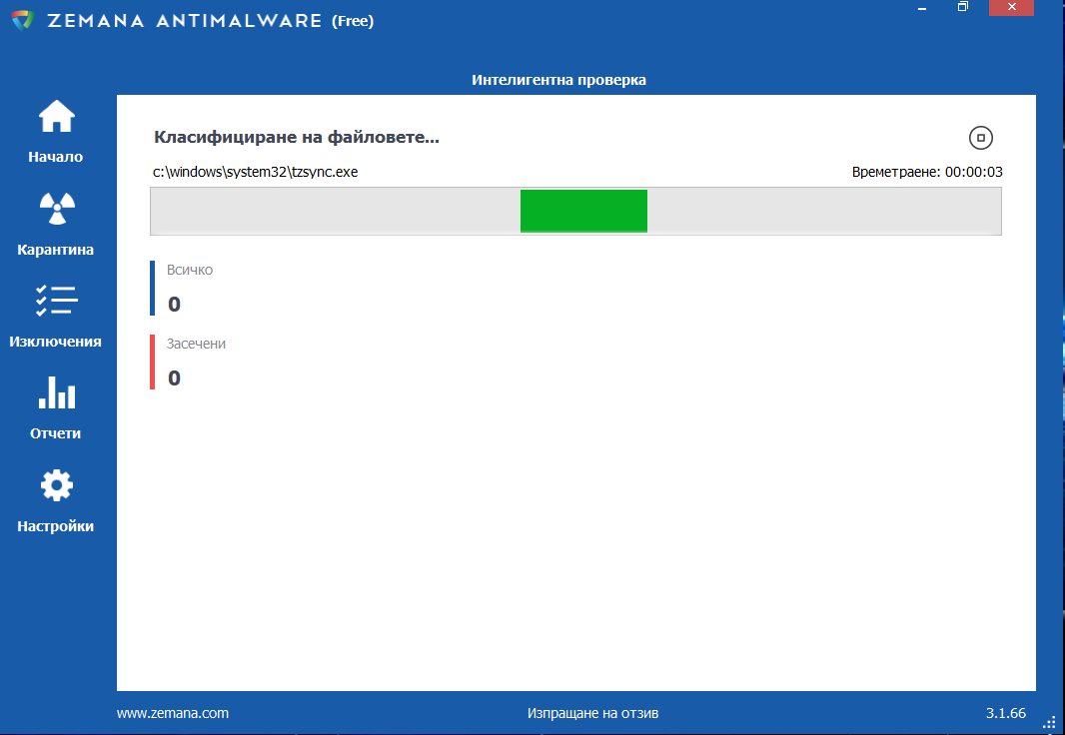
Task: Click the green scan progress bar
Action: coord(583,211)
